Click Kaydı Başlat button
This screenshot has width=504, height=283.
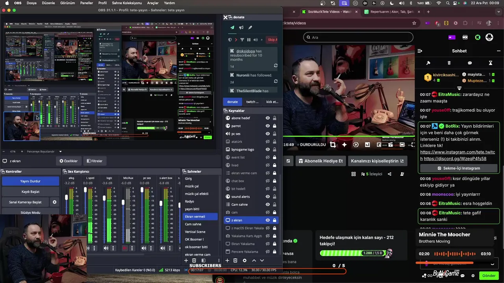30,192
